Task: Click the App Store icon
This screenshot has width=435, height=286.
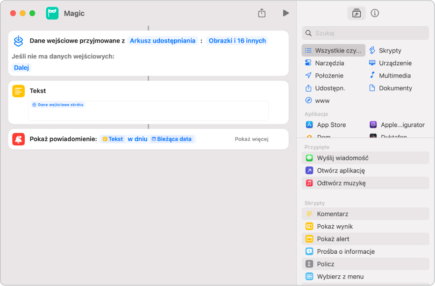Action: (309, 125)
